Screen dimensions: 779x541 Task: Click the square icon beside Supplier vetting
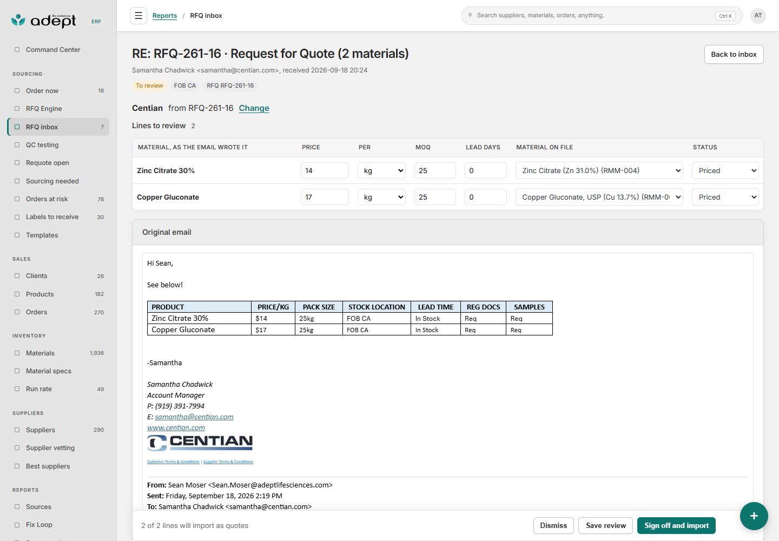point(17,448)
